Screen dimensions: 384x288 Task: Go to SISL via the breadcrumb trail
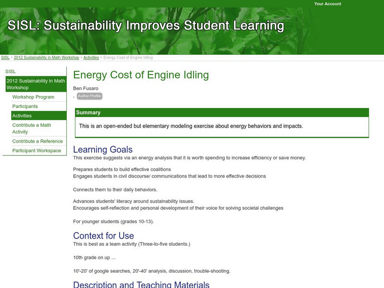coord(5,57)
